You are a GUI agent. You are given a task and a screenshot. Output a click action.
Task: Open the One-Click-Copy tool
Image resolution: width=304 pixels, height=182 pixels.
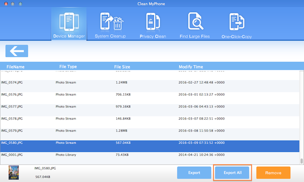(x=236, y=25)
